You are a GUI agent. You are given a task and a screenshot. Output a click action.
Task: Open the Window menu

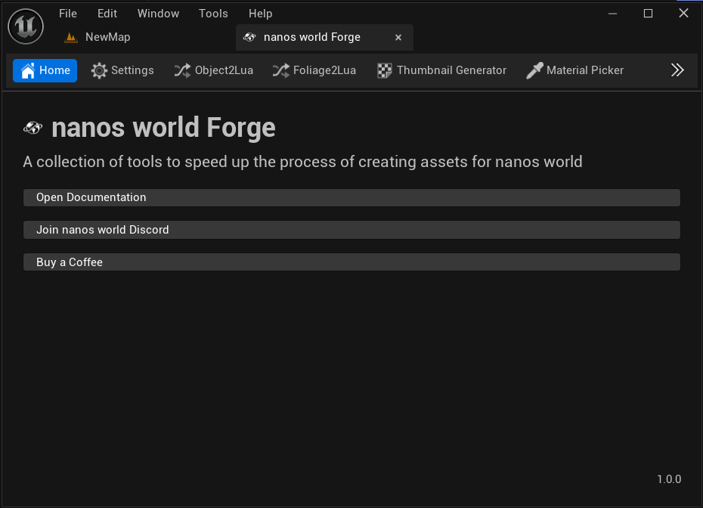158,14
